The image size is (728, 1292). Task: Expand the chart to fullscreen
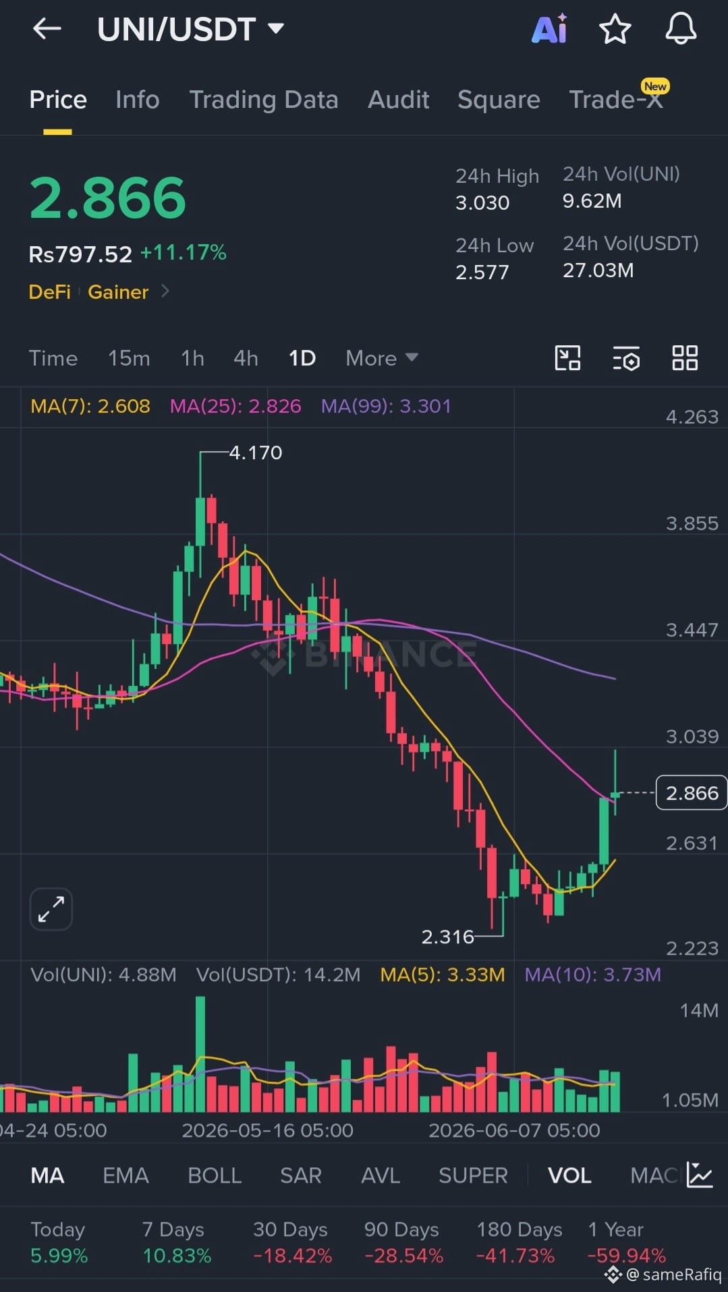coord(51,909)
